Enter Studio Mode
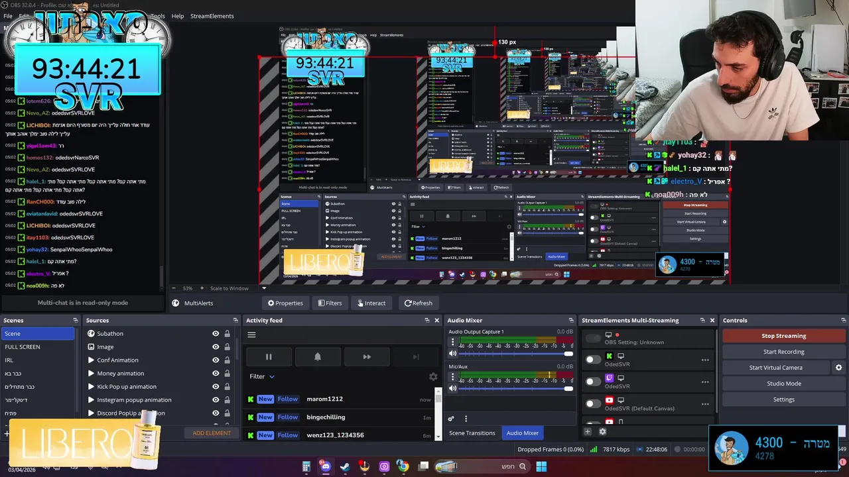The image size is (849, 477). [783, 384]
